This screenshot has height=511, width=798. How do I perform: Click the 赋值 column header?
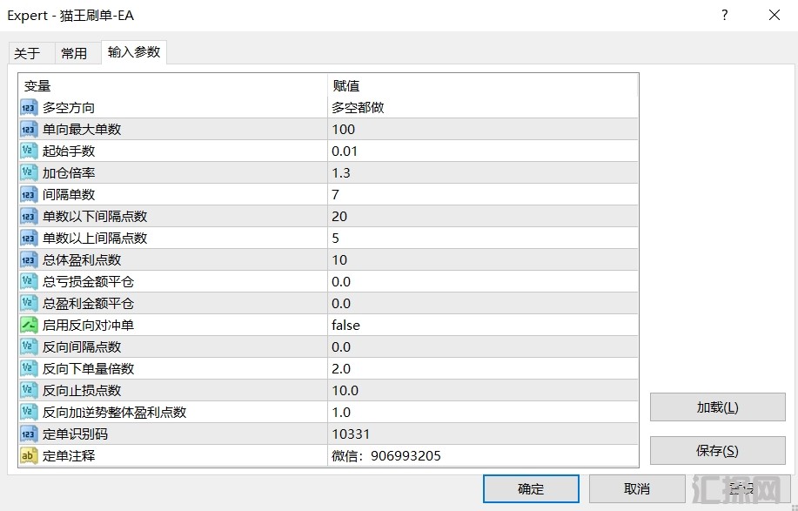tap(346, 86)
